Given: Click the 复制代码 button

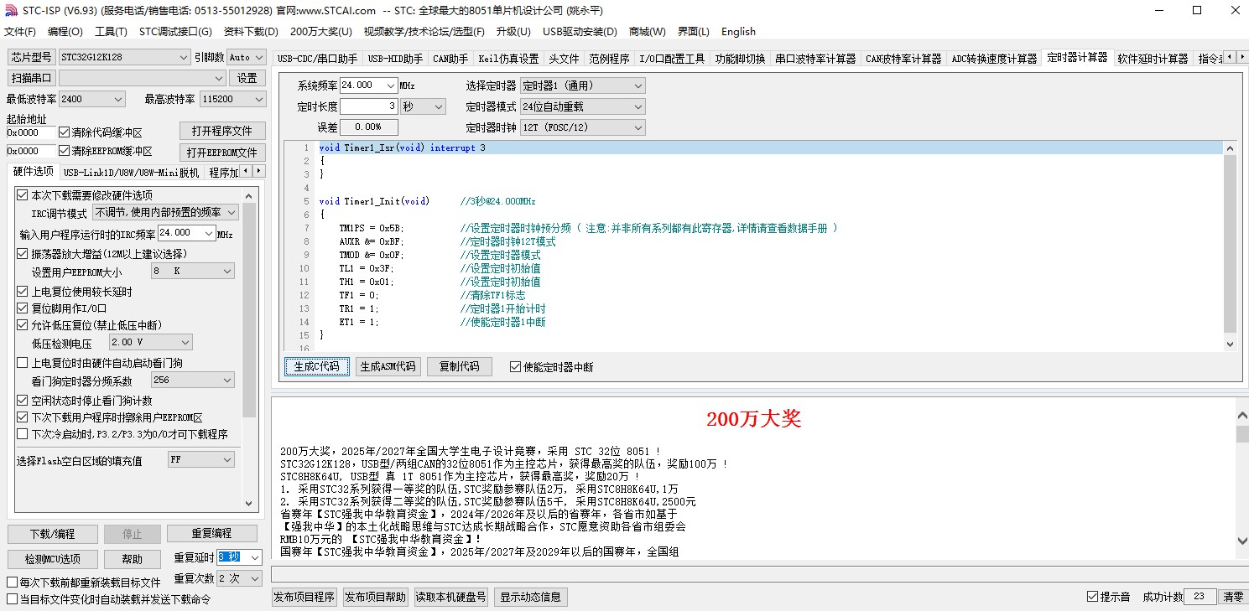Looking at the screenshot, I should coord(459,367).
